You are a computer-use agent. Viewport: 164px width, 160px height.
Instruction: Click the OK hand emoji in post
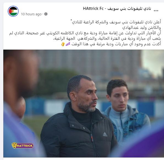point(63,44)
